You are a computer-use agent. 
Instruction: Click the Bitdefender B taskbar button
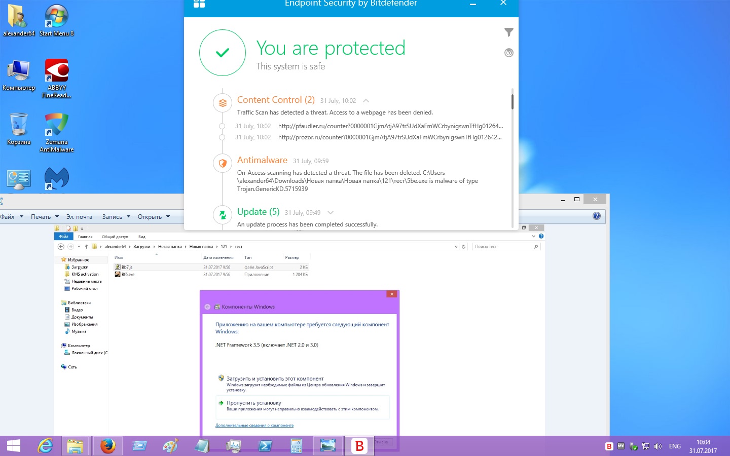pyautogui.click(x=359, y=446)
